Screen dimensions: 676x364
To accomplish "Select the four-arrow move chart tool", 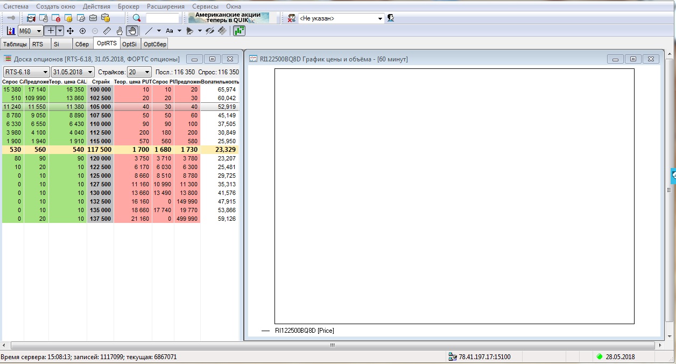I will [x=70, y=31].
